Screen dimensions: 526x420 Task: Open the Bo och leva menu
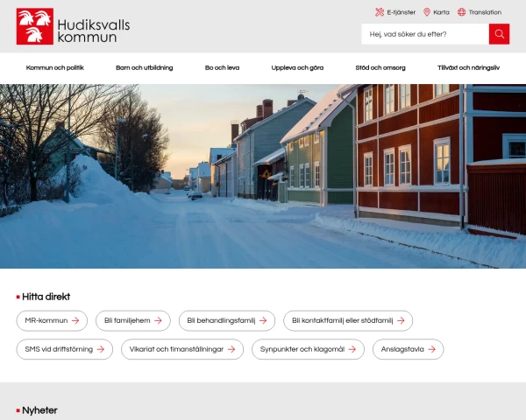tap(222, 67)
